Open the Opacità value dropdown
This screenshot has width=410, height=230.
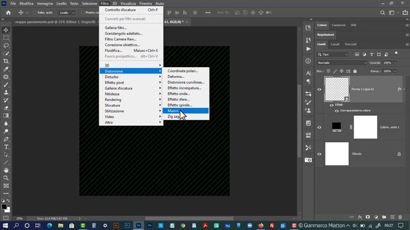point(395,63)
